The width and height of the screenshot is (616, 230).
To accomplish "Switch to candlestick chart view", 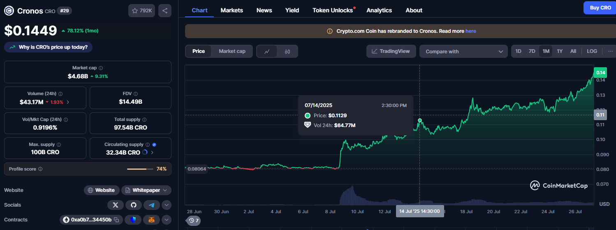I will (x=287, y=51).
